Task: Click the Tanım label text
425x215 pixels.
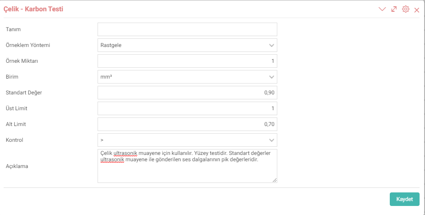Action: coord(13,29)
